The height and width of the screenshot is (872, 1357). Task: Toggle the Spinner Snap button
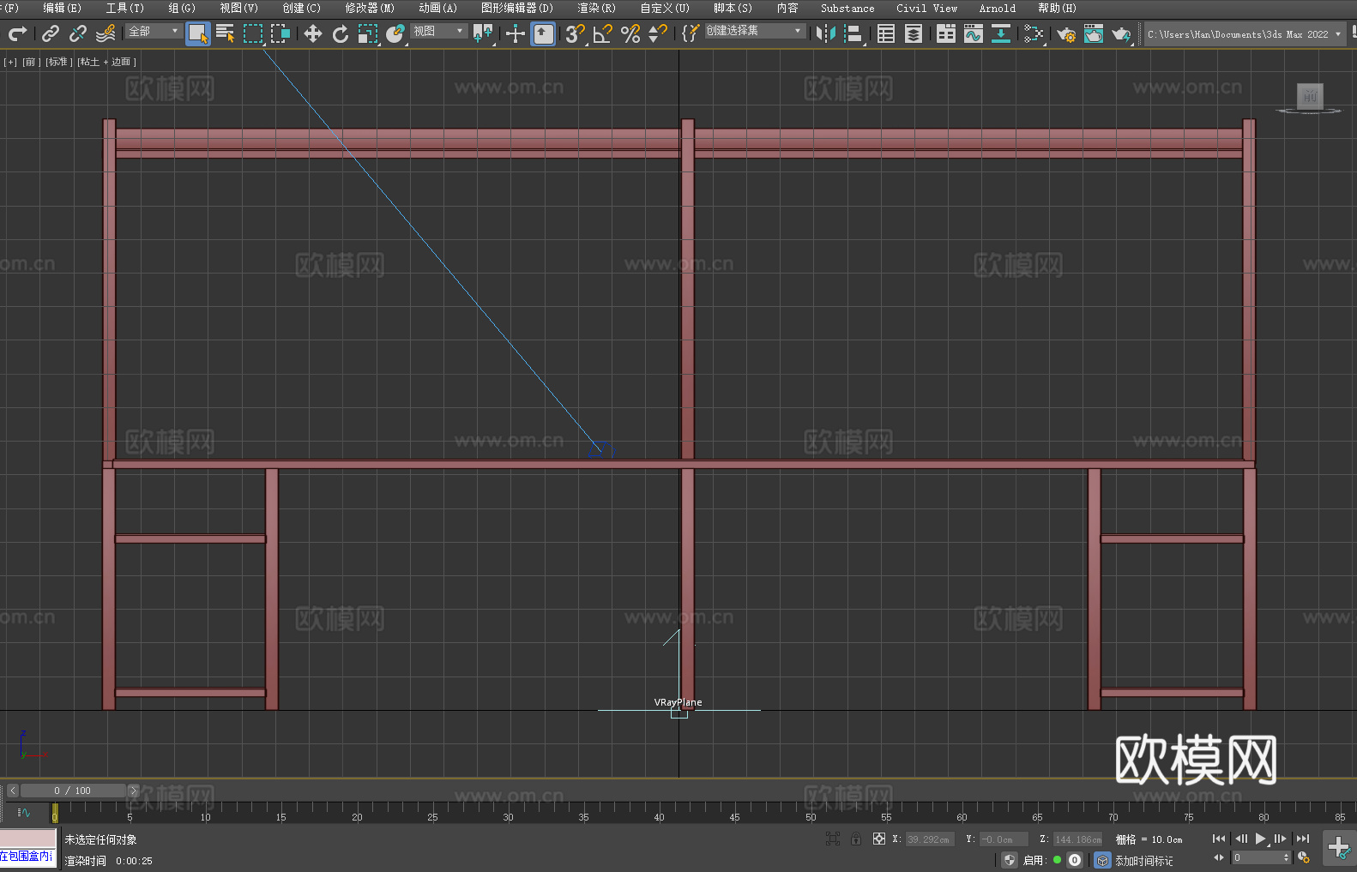pyautogui.click(x=658, y=33)
